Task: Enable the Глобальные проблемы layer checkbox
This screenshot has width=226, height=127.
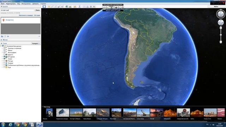Action: click(4, 65)
